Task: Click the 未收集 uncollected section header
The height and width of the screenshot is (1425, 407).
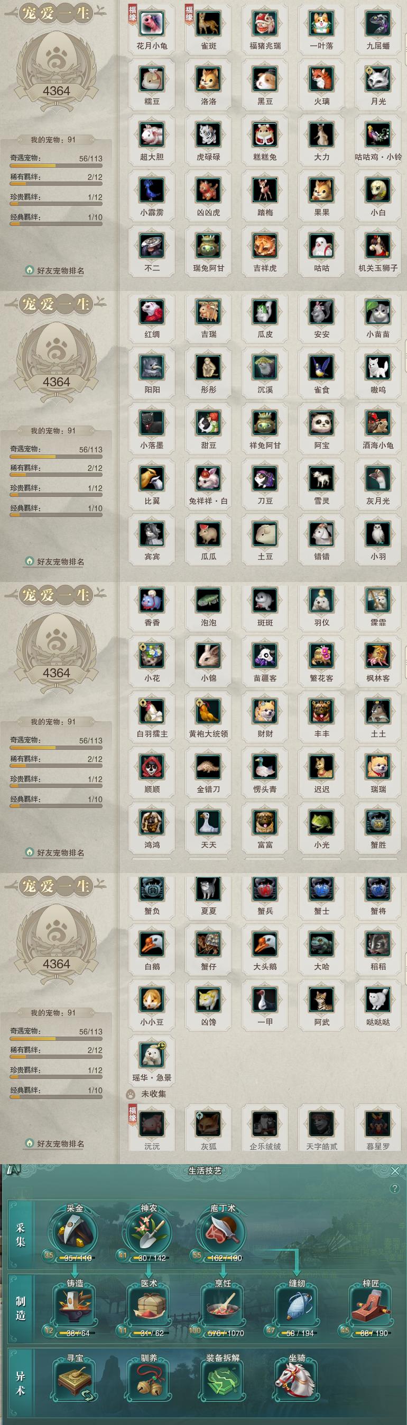Action: point(153,1094)
